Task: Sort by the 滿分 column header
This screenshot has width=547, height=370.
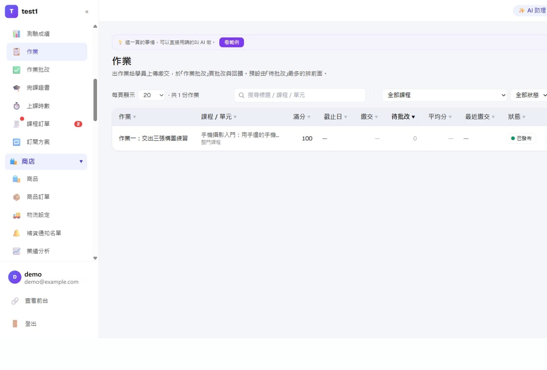Action: [x=302, y=117]
